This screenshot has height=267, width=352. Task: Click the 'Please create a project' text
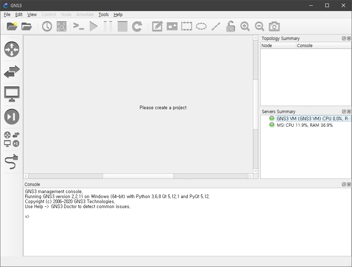click(x=163, y=107)
